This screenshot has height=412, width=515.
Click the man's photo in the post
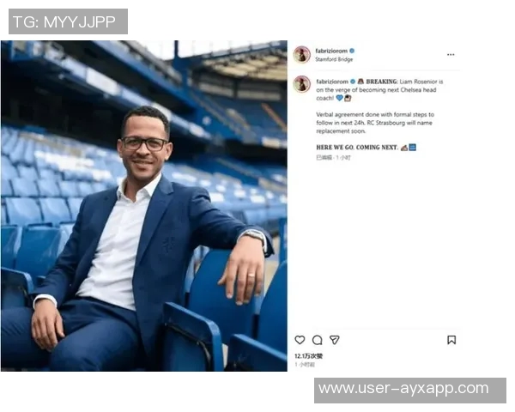pos(144,206)
